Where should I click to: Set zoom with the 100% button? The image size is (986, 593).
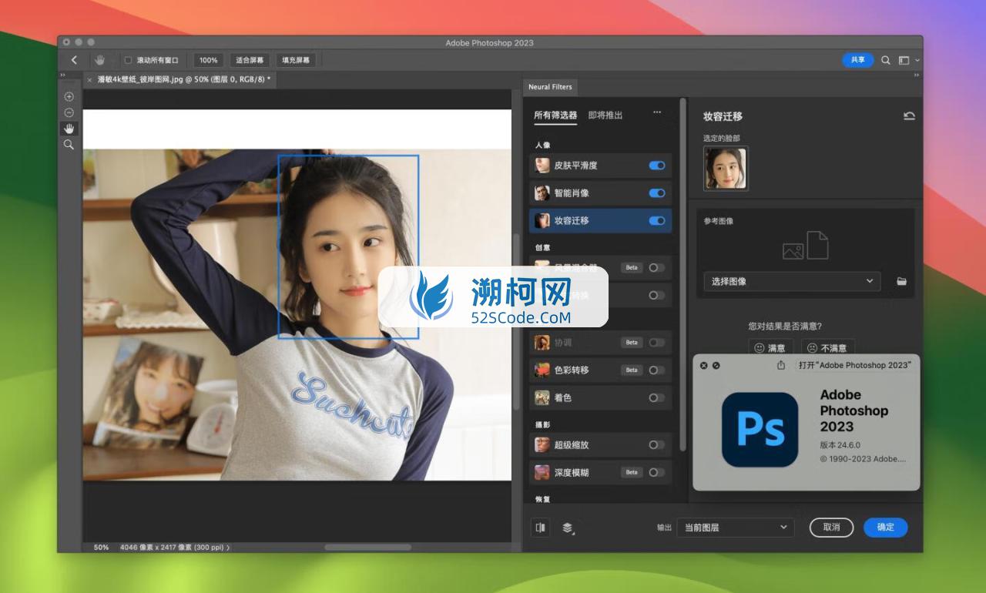coord(208,60)
